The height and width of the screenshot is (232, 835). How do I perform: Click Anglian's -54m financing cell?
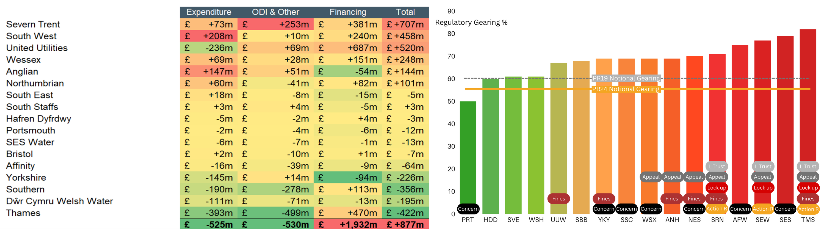pos(348,71)
